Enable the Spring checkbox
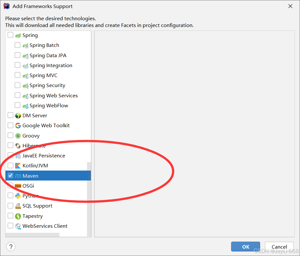 click(x=10, y=35)
